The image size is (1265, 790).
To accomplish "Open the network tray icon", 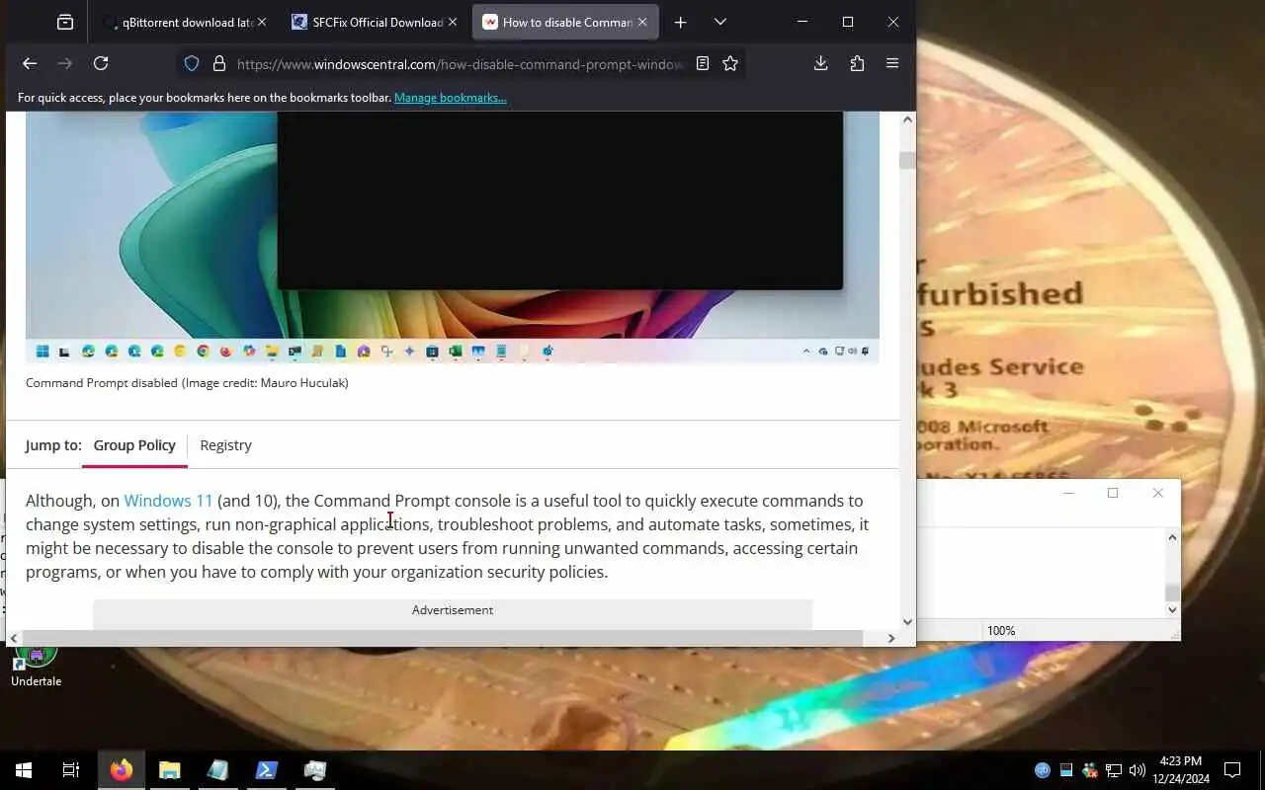I will tap(1114, 770).
